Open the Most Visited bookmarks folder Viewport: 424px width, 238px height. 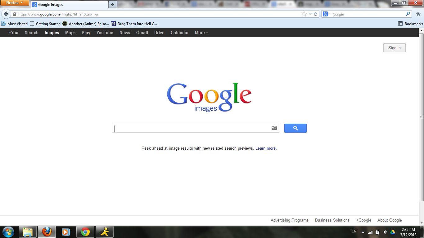[15, 24]
